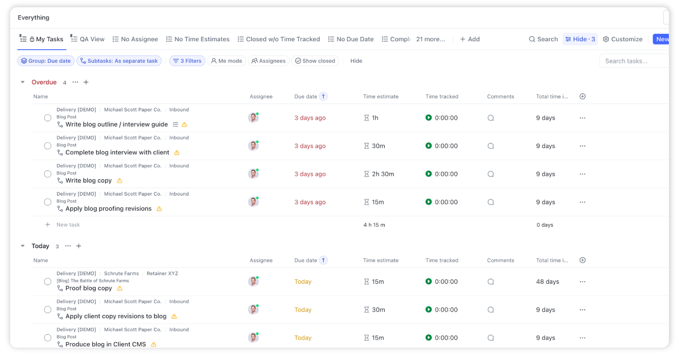Image resolution: width=679 pixels, height=355 pixels.
Task: Collapse the Today group
Action: click(x=23, y=246)
